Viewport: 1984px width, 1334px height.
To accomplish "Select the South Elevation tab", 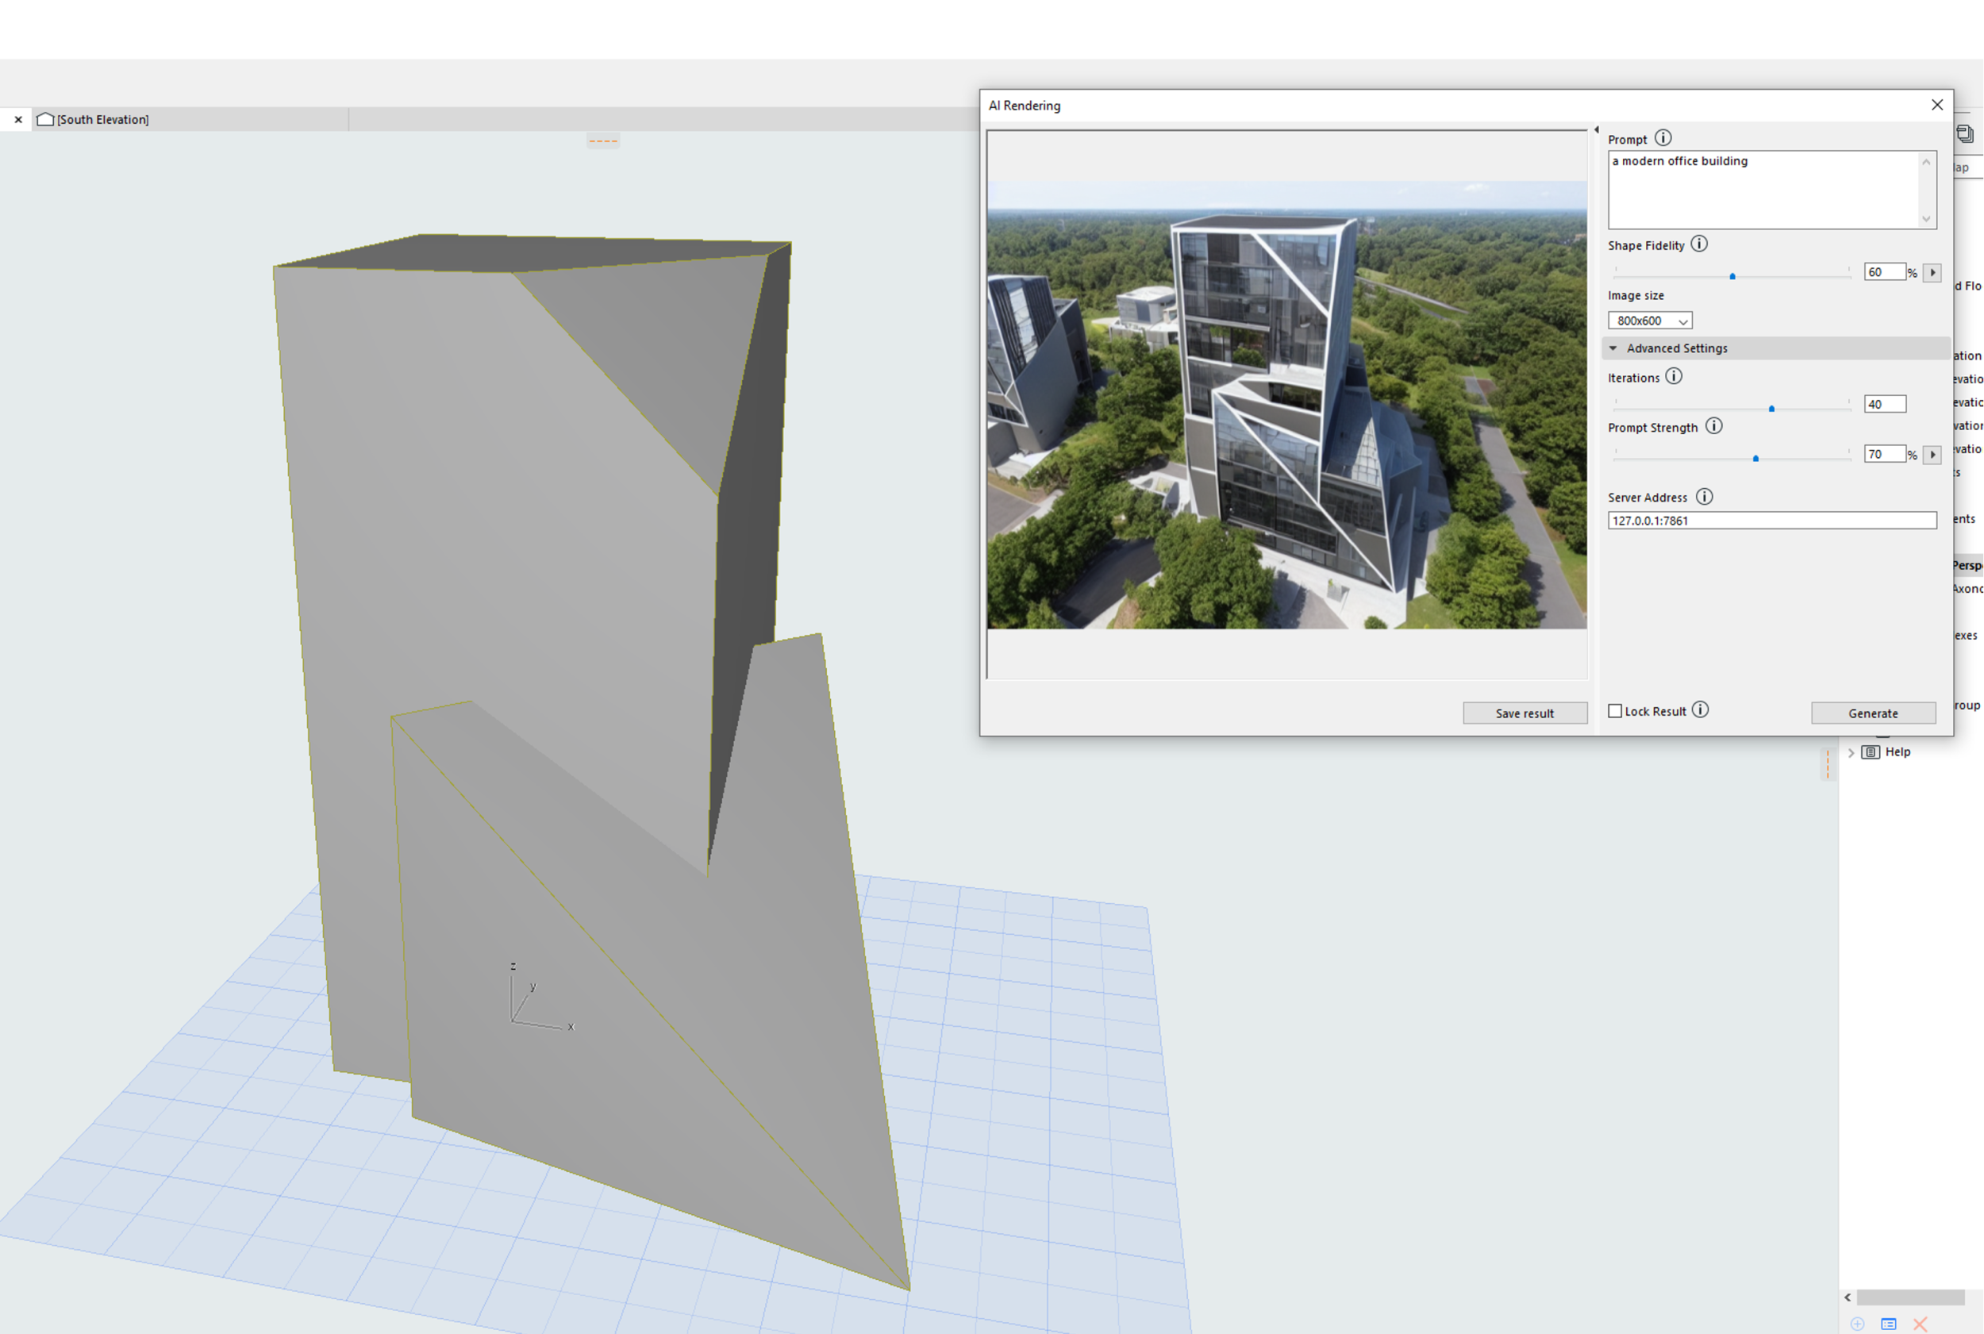I will click(103, 119).
